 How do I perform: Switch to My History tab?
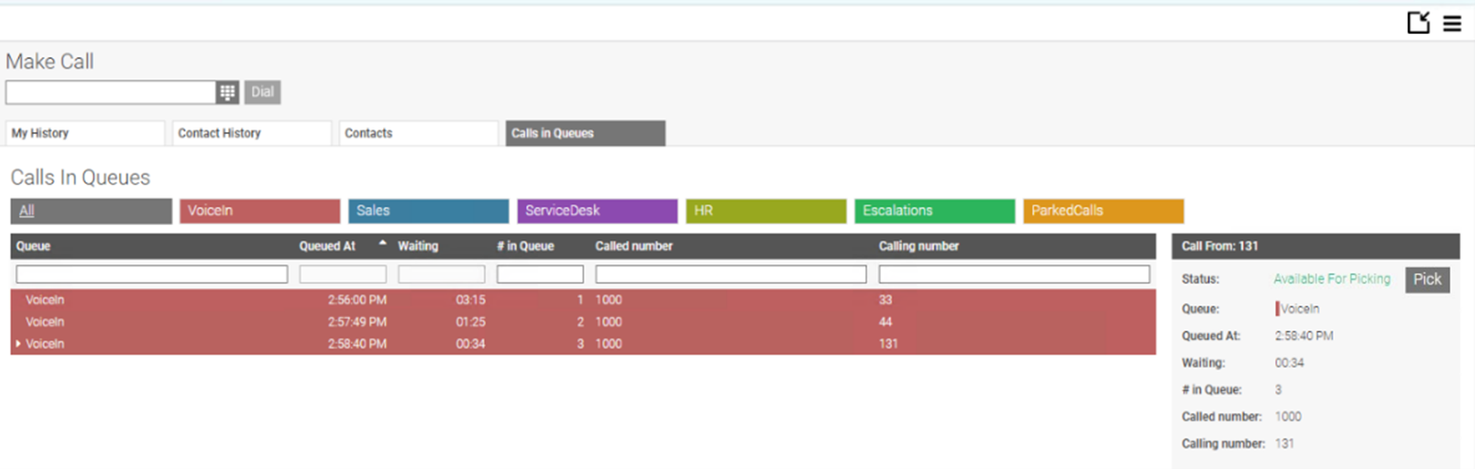pos(85,133)
